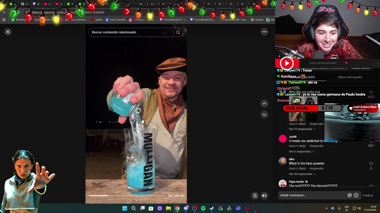Like Papa tunde's comment heart
Screen dimensions: 380x213
[x=371, y=186]
